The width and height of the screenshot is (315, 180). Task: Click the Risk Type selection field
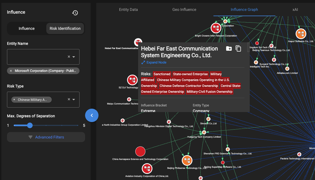(x=43, y=99)
